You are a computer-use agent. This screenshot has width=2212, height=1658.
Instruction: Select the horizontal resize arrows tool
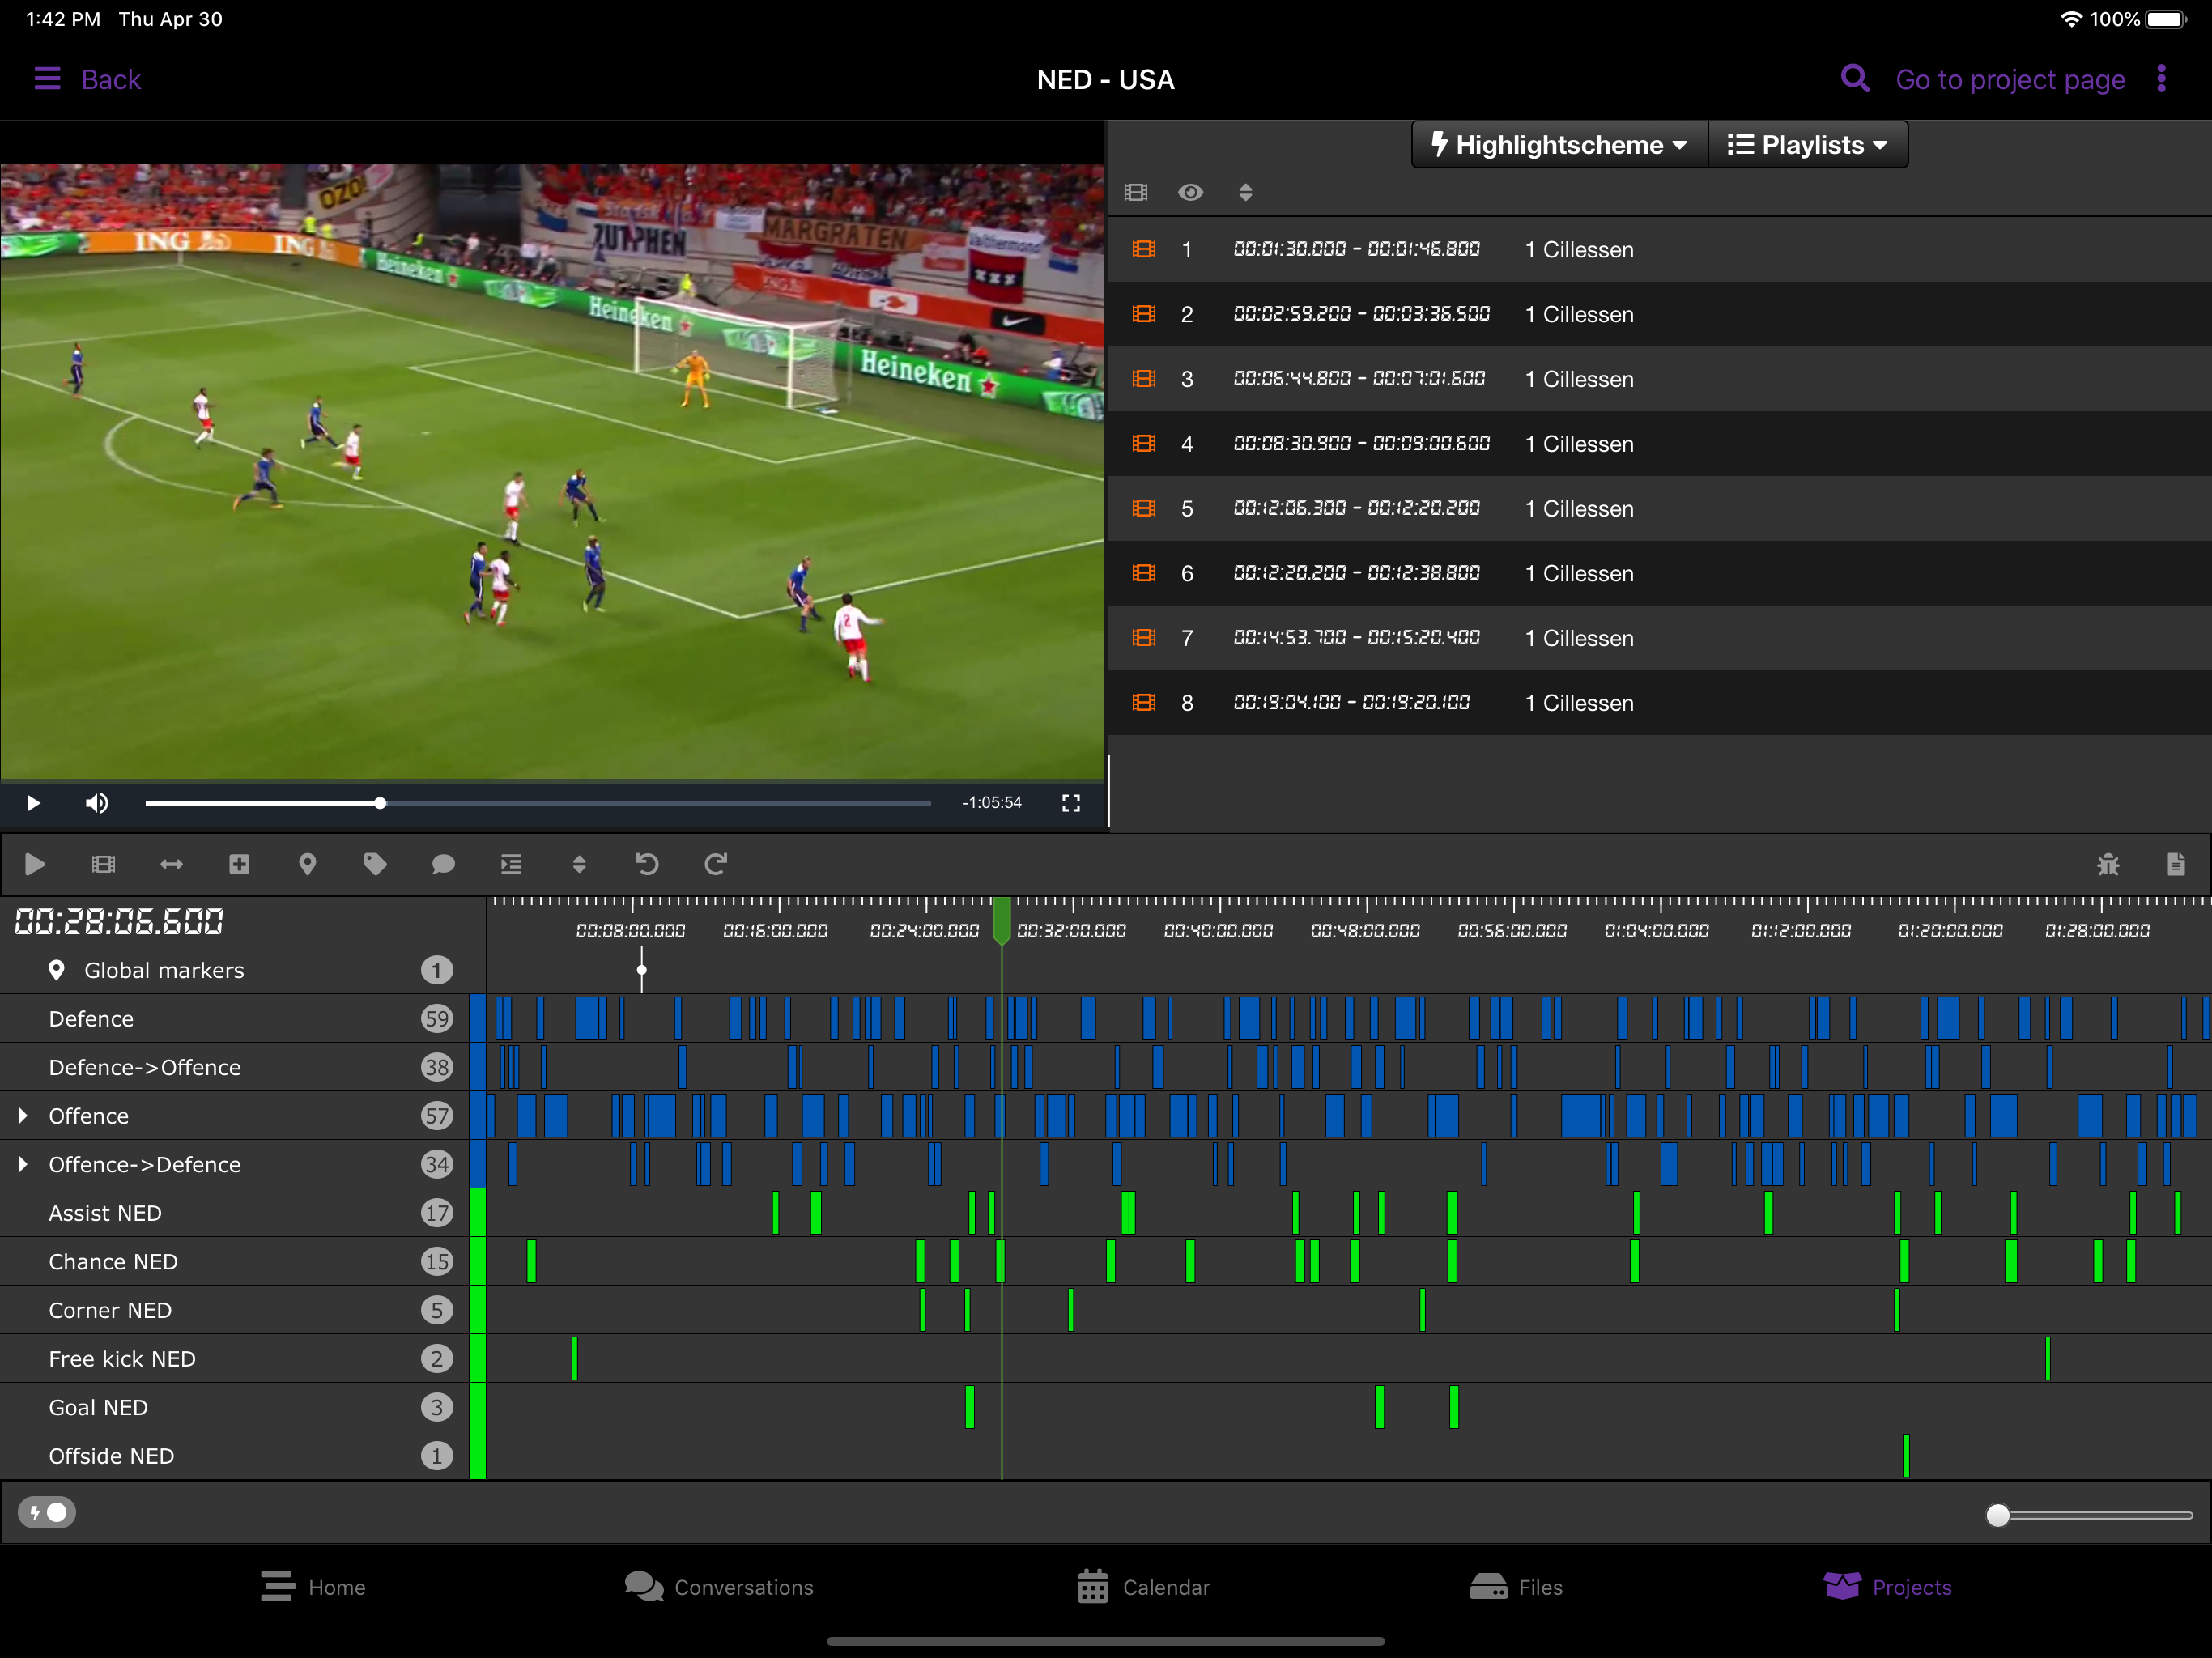171,864
